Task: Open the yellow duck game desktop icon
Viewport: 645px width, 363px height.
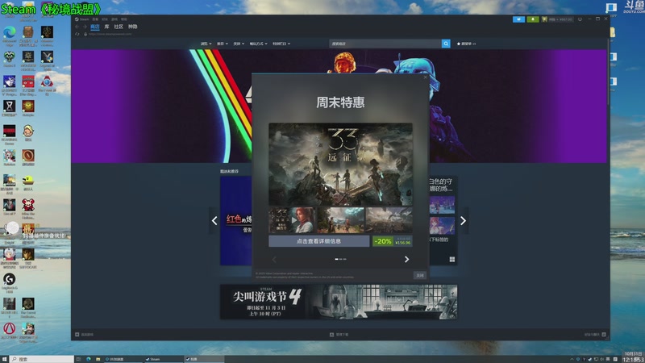Action: tap(28, 183)
